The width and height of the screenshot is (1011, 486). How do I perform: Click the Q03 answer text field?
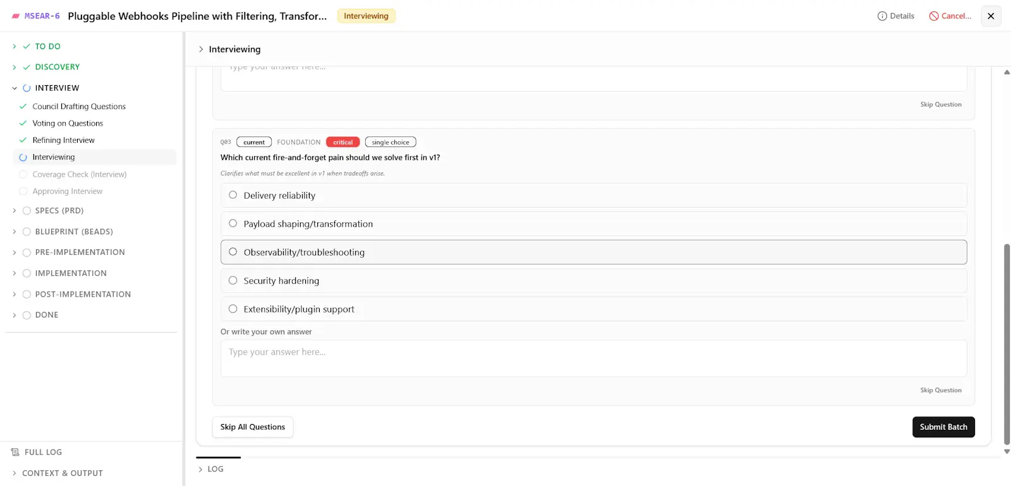pyautogui.click(x=593, y=359)
